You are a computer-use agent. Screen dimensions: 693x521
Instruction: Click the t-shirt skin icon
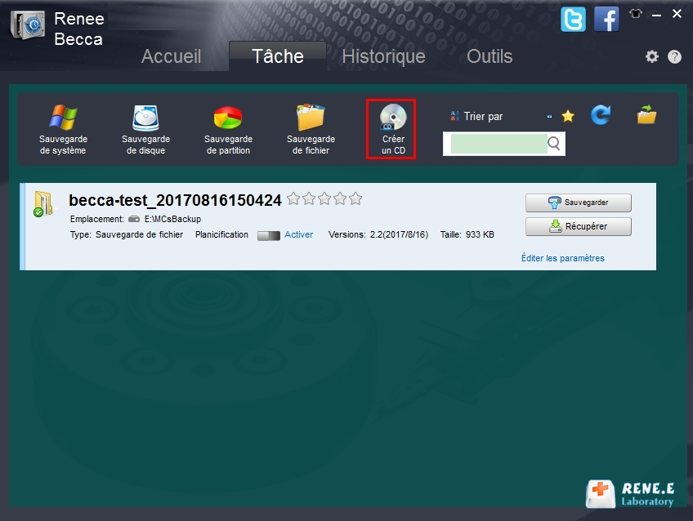(636, 14)
